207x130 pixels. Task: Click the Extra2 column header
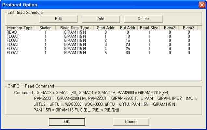coord(169,28)
